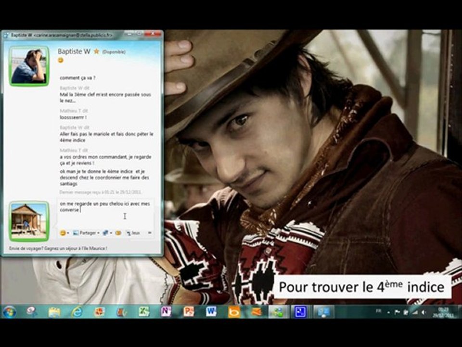Image resolution: width=462 pixels, height=347 pixels.
Task: Open PowerPoint from the taskbar
Action: tap(189, 312)
